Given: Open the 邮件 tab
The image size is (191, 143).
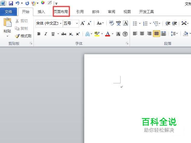Looking at the screenshot, I should (x=96, y=12).
